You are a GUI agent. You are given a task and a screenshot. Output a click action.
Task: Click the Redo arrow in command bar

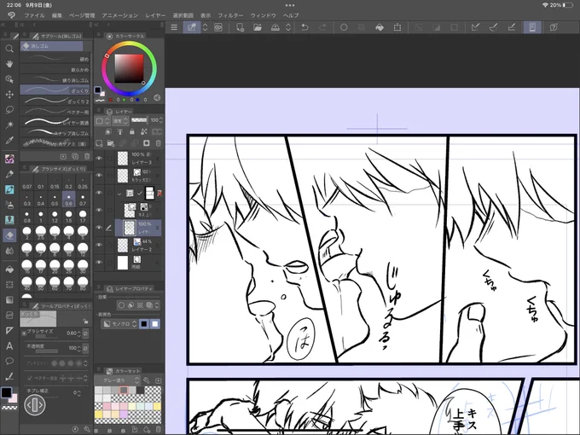tap(322, 27)
